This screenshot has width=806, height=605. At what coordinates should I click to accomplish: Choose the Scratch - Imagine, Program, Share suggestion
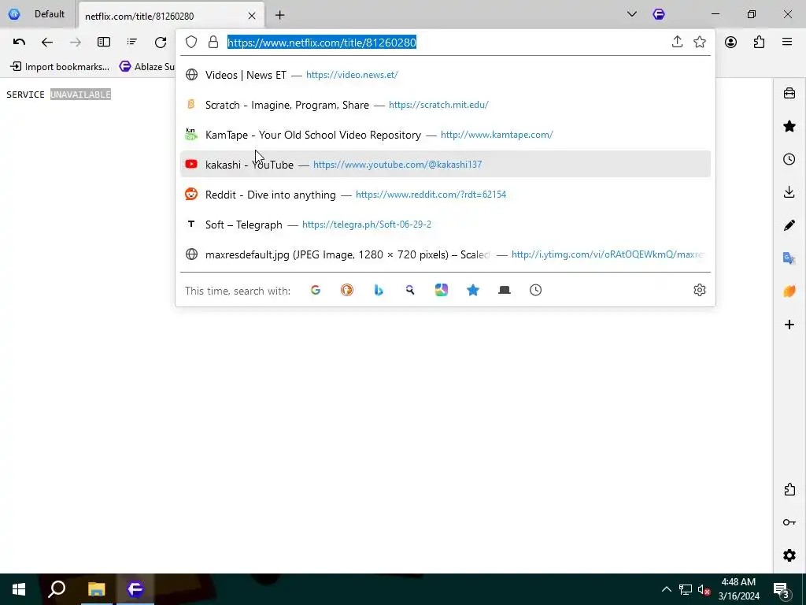tap(446, 105)
